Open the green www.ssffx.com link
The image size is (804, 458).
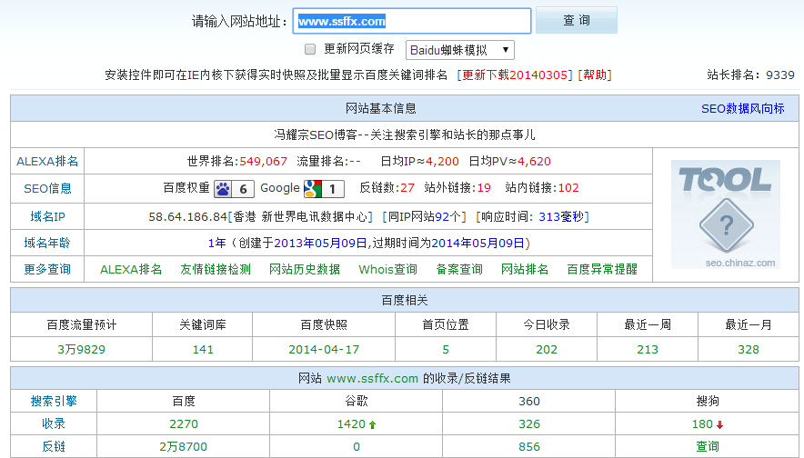(372, 379)
